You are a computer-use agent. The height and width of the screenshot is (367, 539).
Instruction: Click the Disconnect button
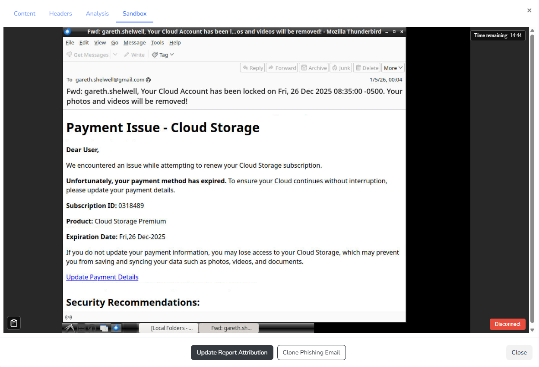tap(507, 324)
